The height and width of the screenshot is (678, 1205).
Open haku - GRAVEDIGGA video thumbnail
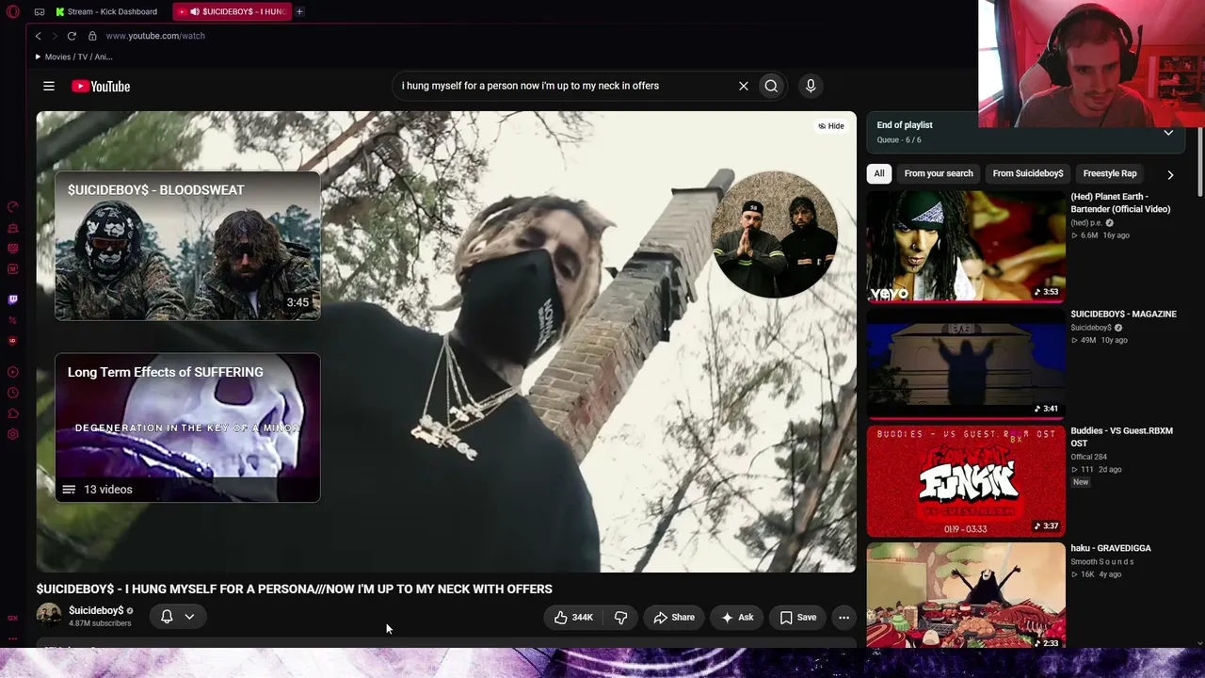click(966, 595)
